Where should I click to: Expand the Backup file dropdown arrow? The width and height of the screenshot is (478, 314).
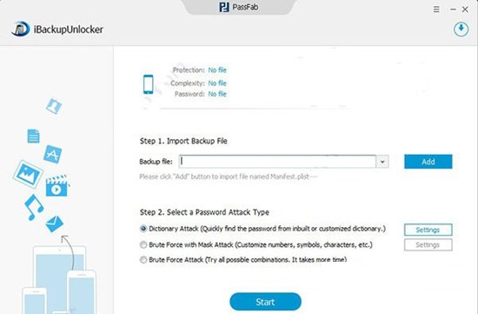point(382,162)
